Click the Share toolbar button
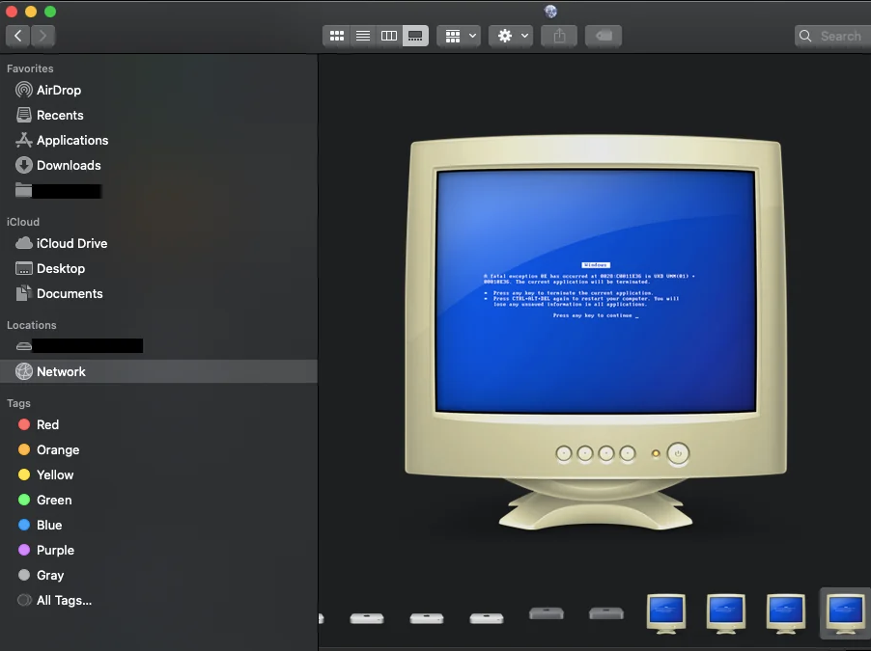This screenshot has height=651, width=871. click(559, 36)
